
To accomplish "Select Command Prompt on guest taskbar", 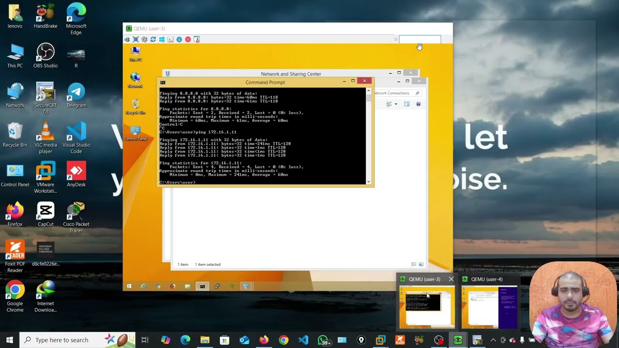I will pyautogui.click(x=202, y=286).
